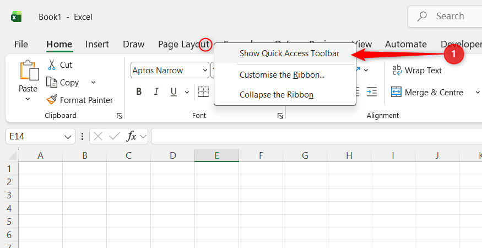Select column E header

tap(216, 155)
